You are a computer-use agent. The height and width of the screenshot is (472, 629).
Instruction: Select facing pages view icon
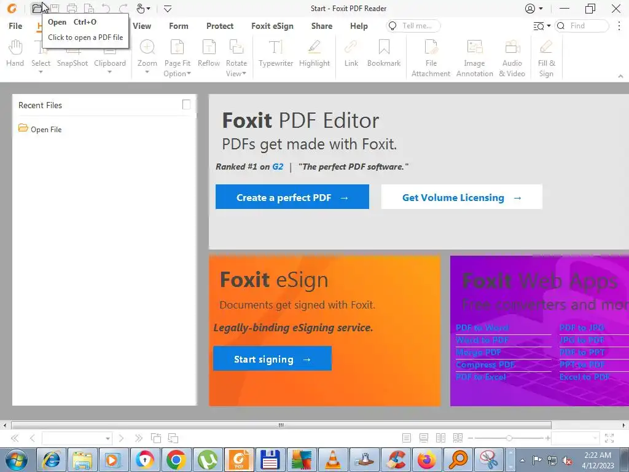[x=440, y=438]
